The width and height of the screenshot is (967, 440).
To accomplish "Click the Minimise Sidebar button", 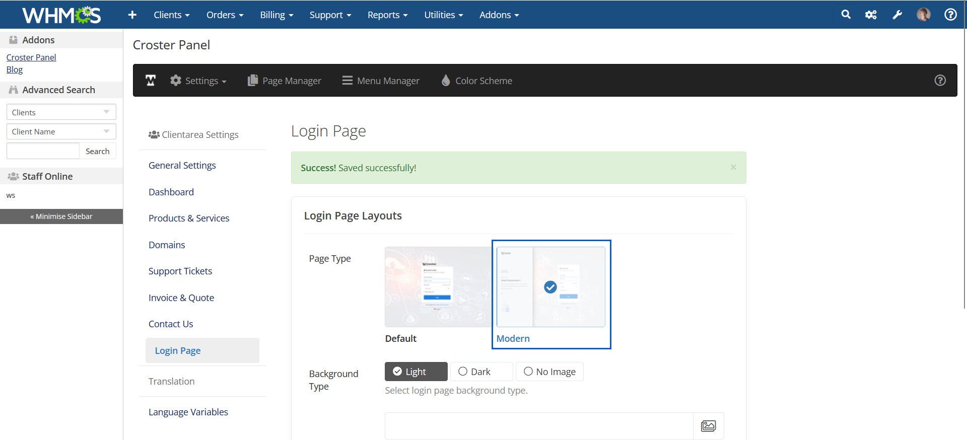I will pos(61,216).
